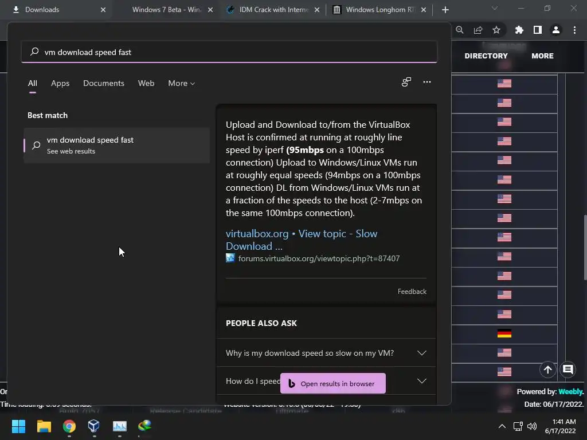587x440 pixels.
Task: Select the Apps search filter
Action: pyautogui.click(x=60, y=84)
